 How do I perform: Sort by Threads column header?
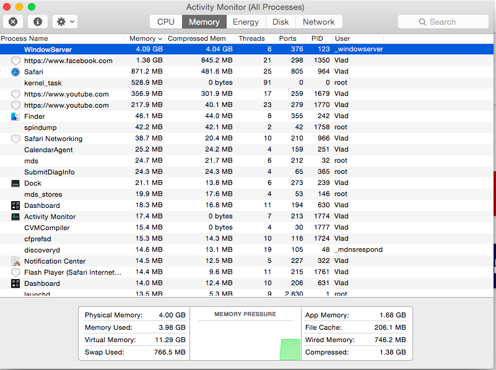[x=254, y=38]
